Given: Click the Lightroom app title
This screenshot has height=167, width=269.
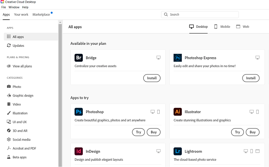Looking at the screenshot, I should click(193, 151).
